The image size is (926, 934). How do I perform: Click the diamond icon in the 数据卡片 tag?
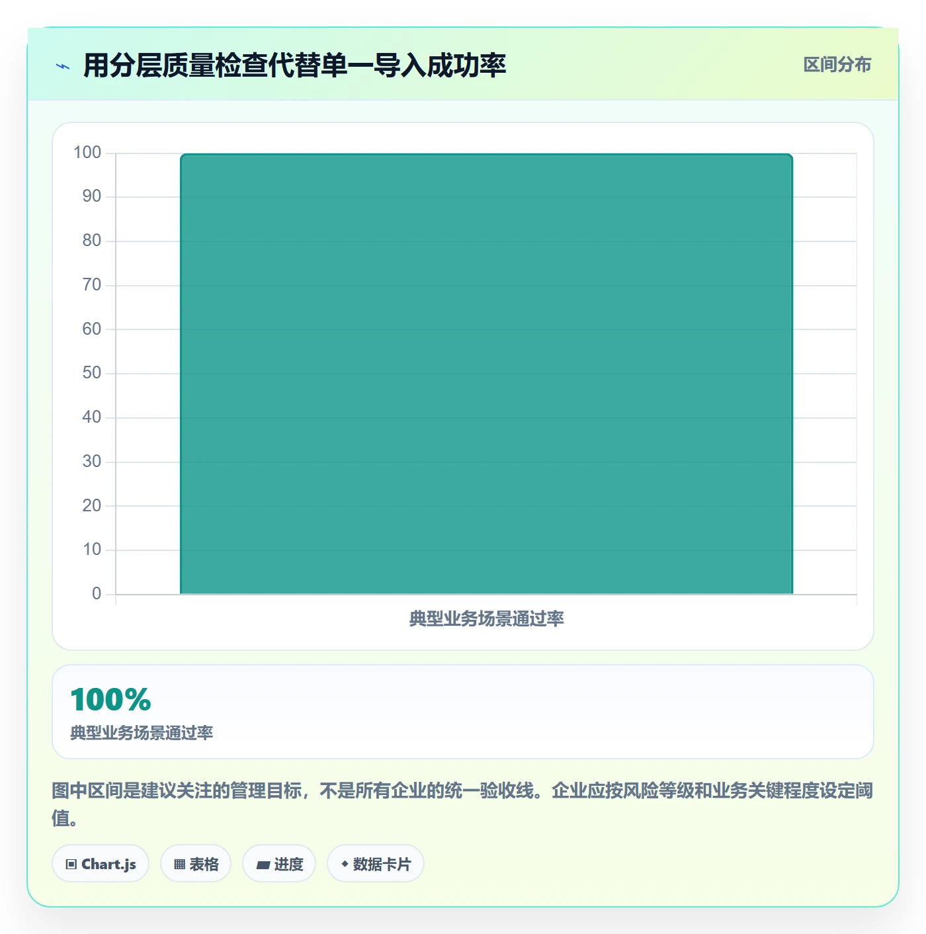pos(345,864)
